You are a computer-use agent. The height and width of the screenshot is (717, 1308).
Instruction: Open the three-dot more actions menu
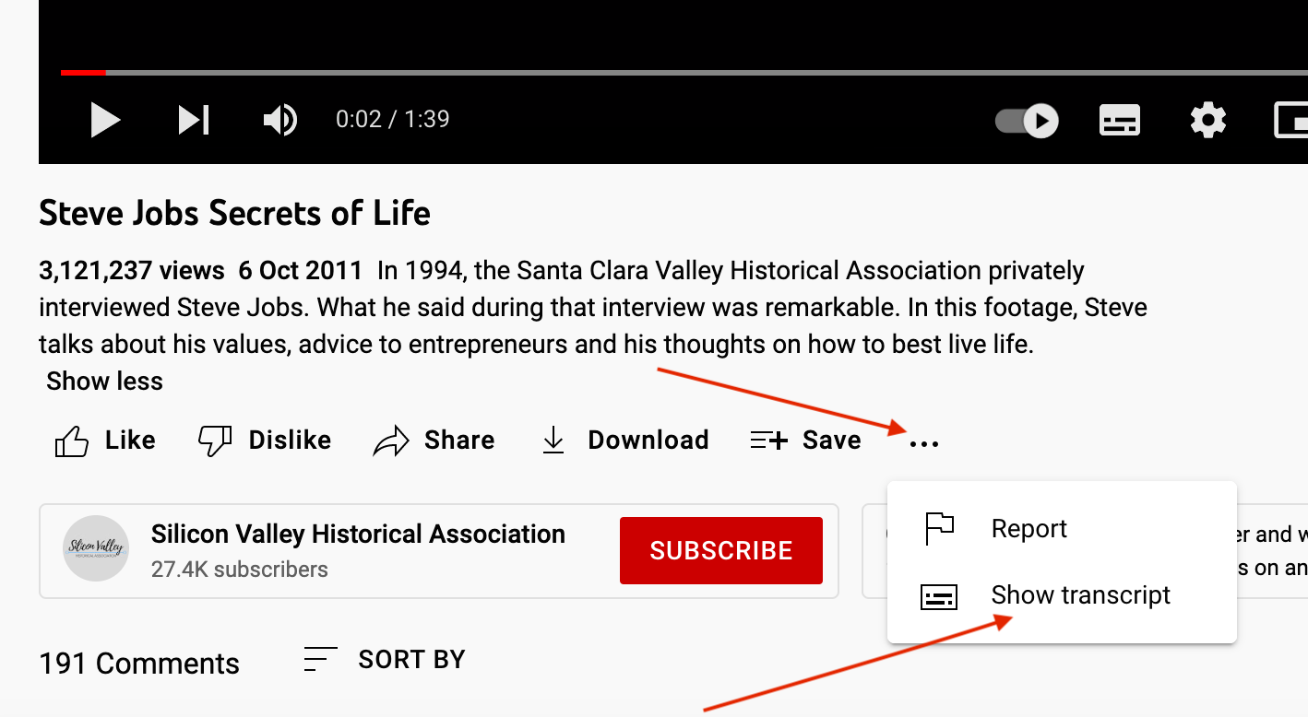(x=923, y=443)
